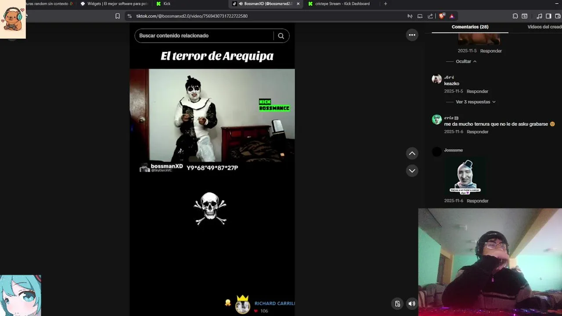Click the picture-in-picture screen icon in address bar
This screenshot has height=316, width=562.
click(x=420, y=16)
